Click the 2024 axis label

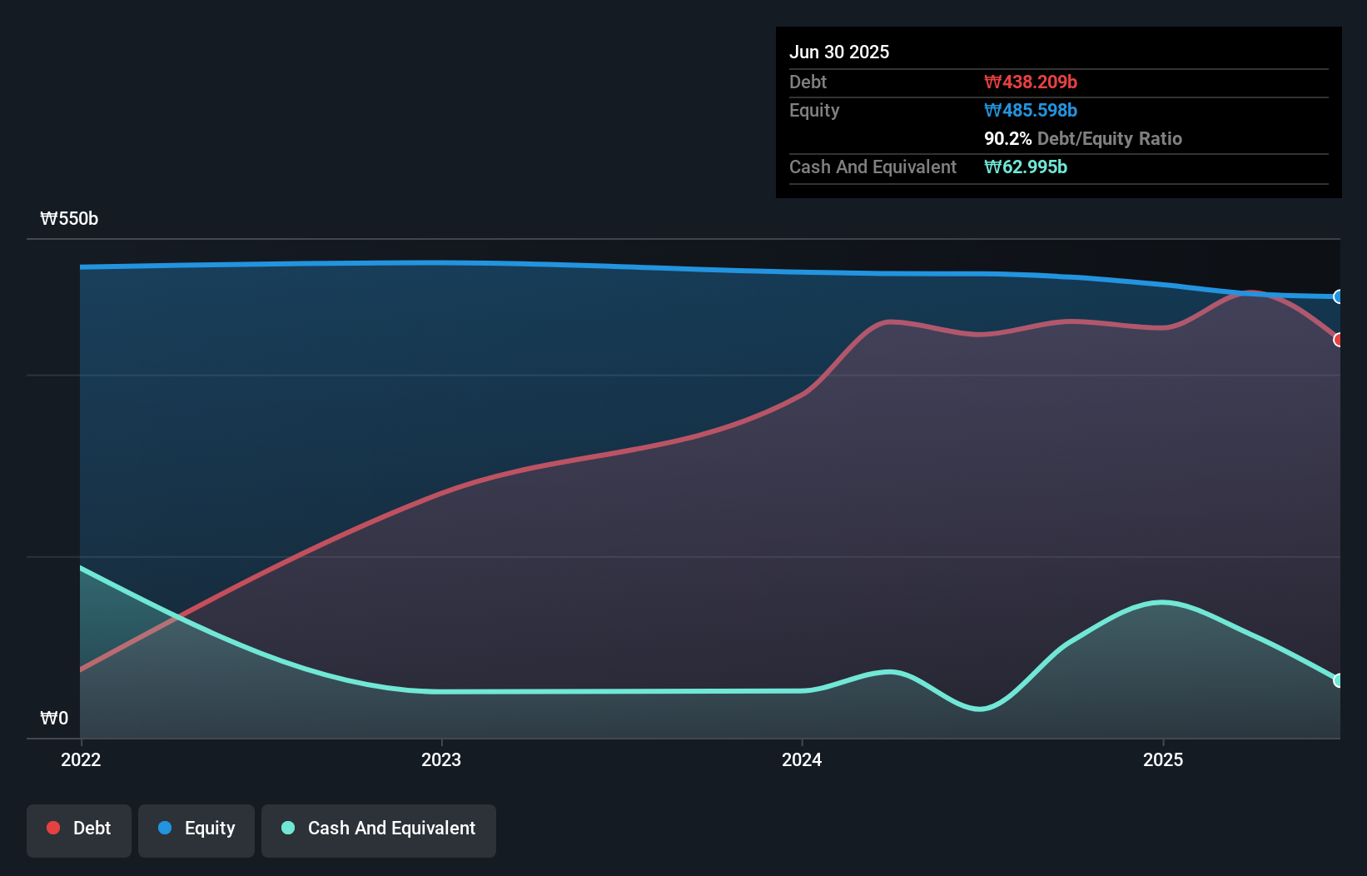coord(802,759)
